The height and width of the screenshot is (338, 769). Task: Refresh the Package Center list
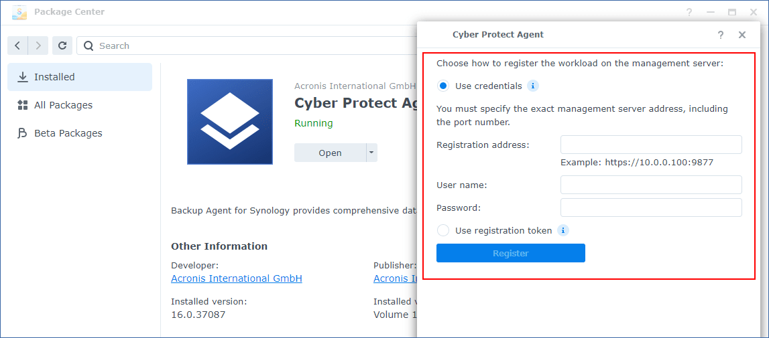point(62,46)
